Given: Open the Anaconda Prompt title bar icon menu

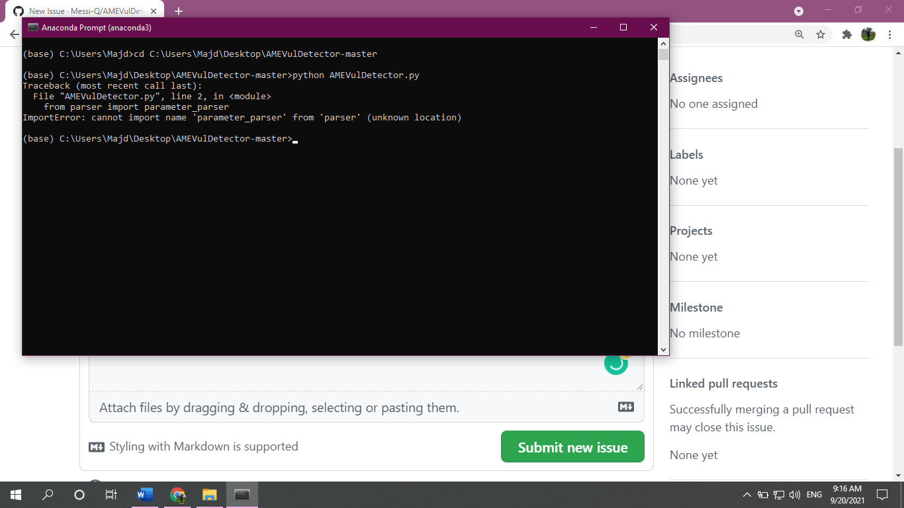Looking at the screenshot, I should pos(33,27).
